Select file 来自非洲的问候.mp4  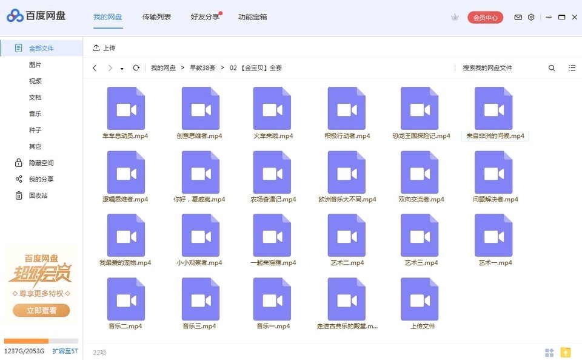click(495, 114)
